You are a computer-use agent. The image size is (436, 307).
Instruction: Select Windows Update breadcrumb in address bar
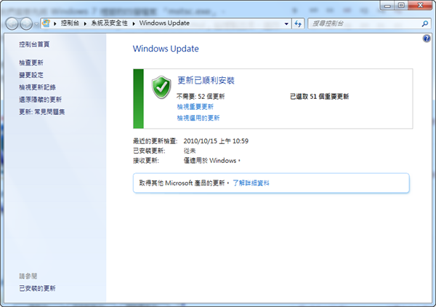tap(164, 23)
